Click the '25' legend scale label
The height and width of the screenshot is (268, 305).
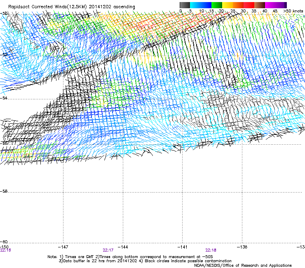tap(232, 11)
